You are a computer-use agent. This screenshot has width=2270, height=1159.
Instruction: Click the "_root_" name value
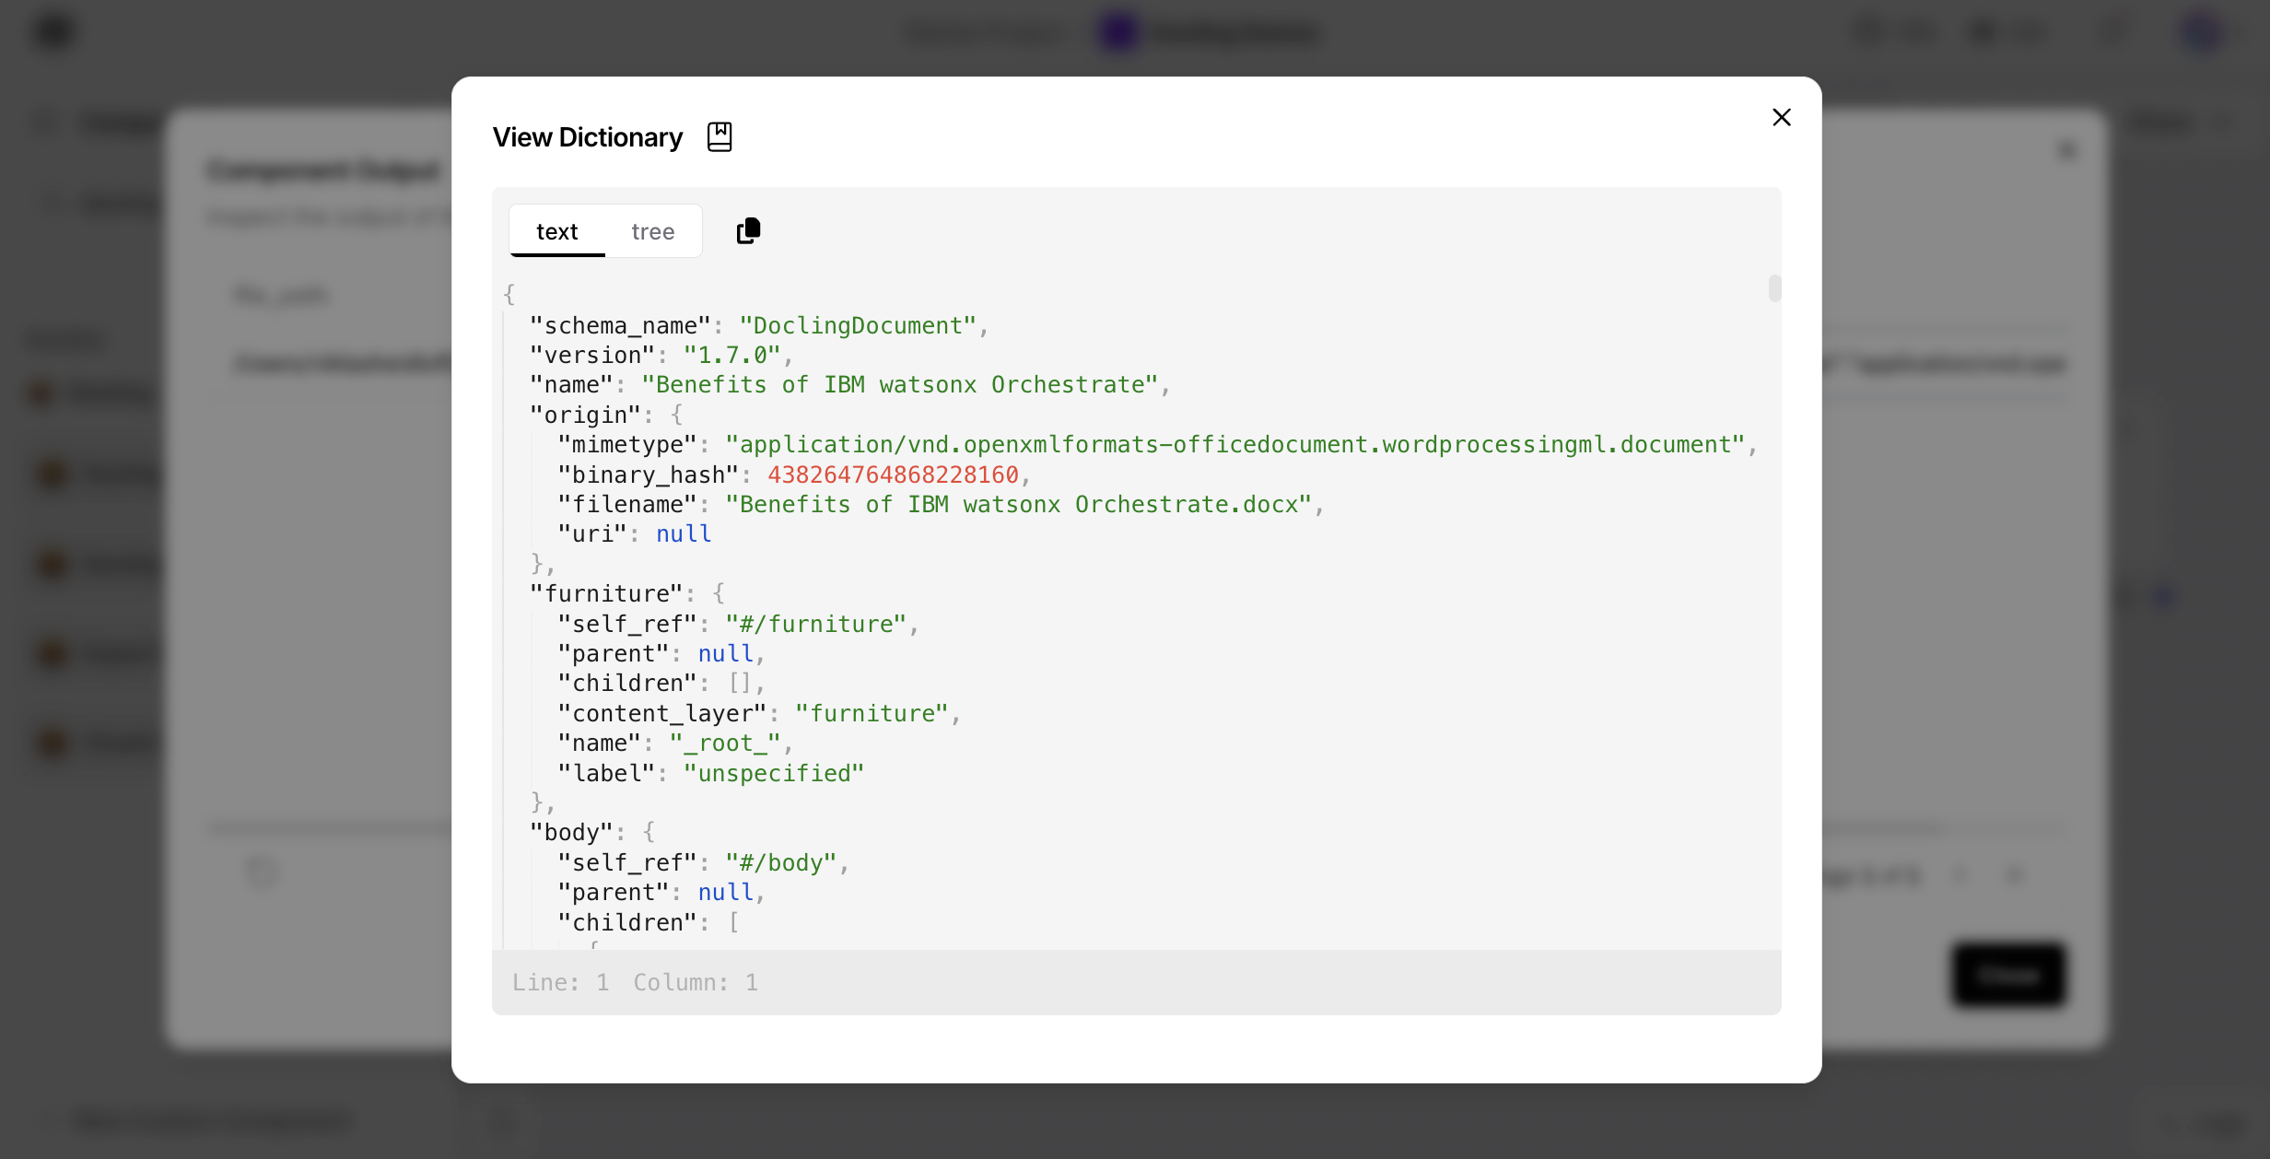coord(725,743)
